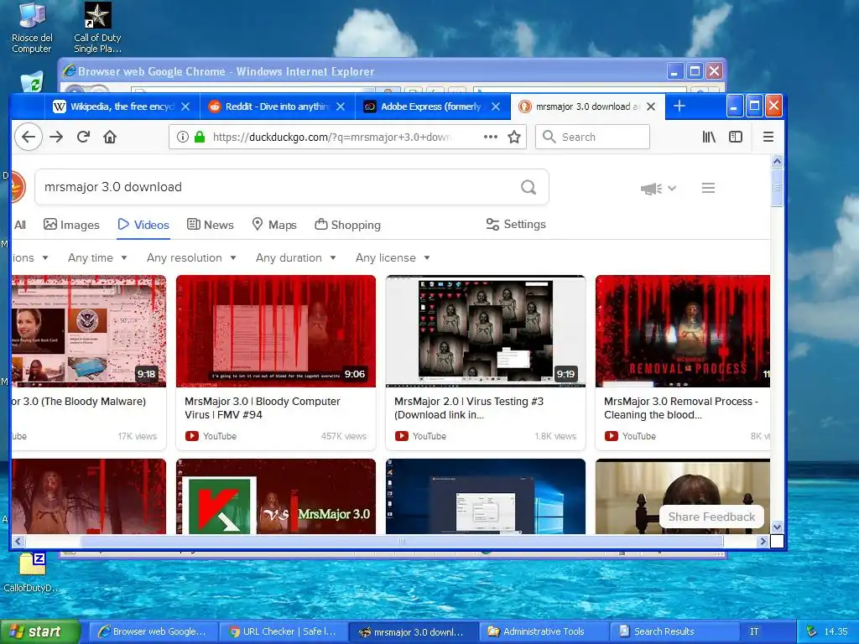Click the green padlock security icon
859x644 pixels.
point(200,137)
